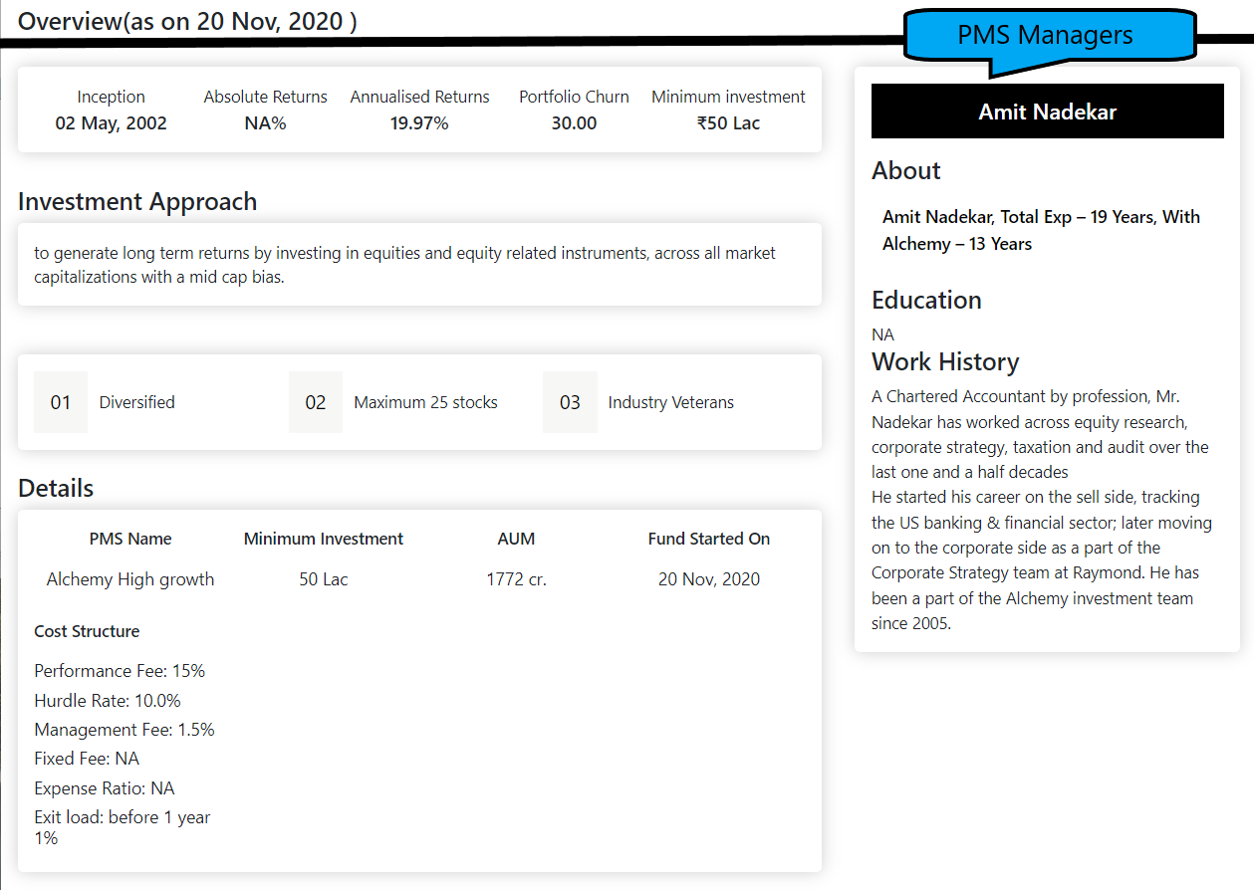
Task: Select the Diversified feature text
Action: tap(137, 402)
